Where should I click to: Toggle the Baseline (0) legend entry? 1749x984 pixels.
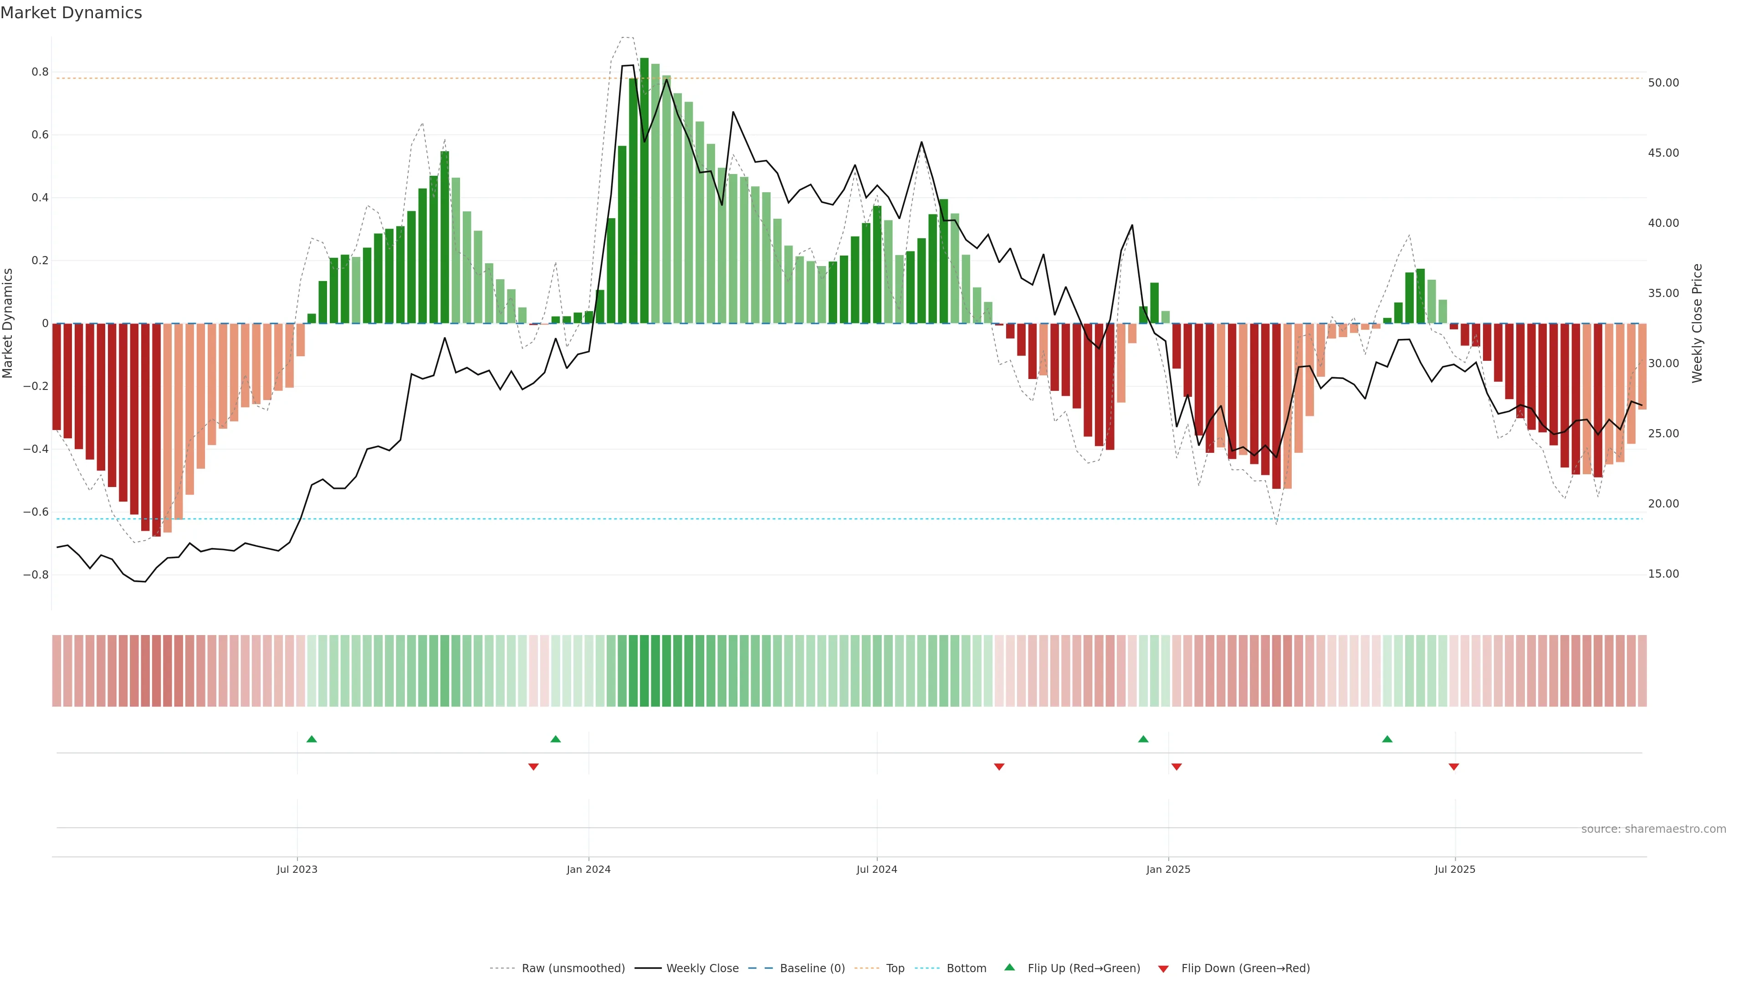tap(812, 969)
